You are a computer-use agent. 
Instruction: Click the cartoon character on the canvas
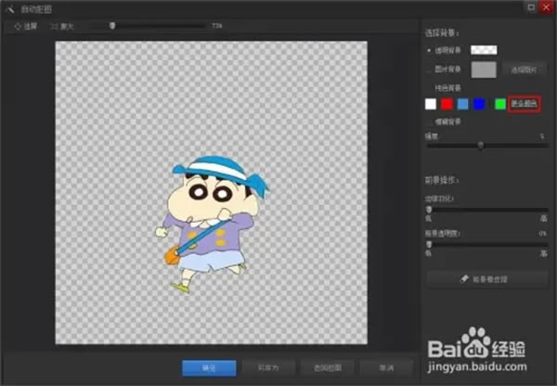tap(212, 225)
